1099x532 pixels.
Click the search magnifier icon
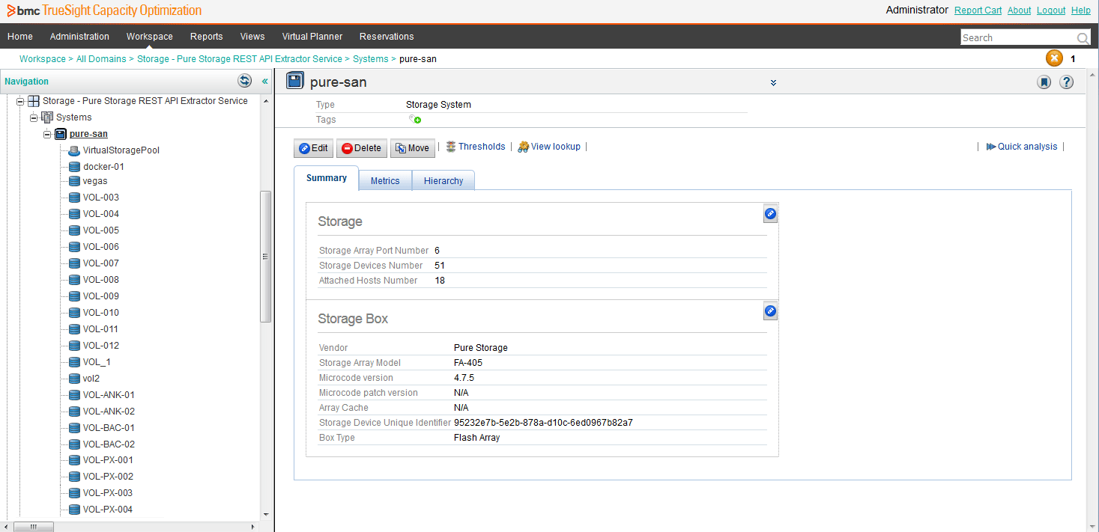[x=1083, y=38]
